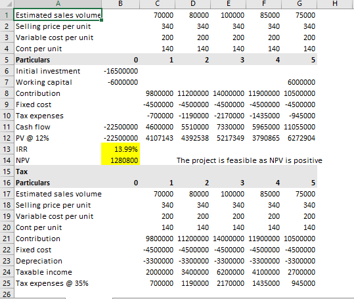Select the 'Working capital' label cell
Viewport: 354px width, 299px height.
tap(58, 82)
